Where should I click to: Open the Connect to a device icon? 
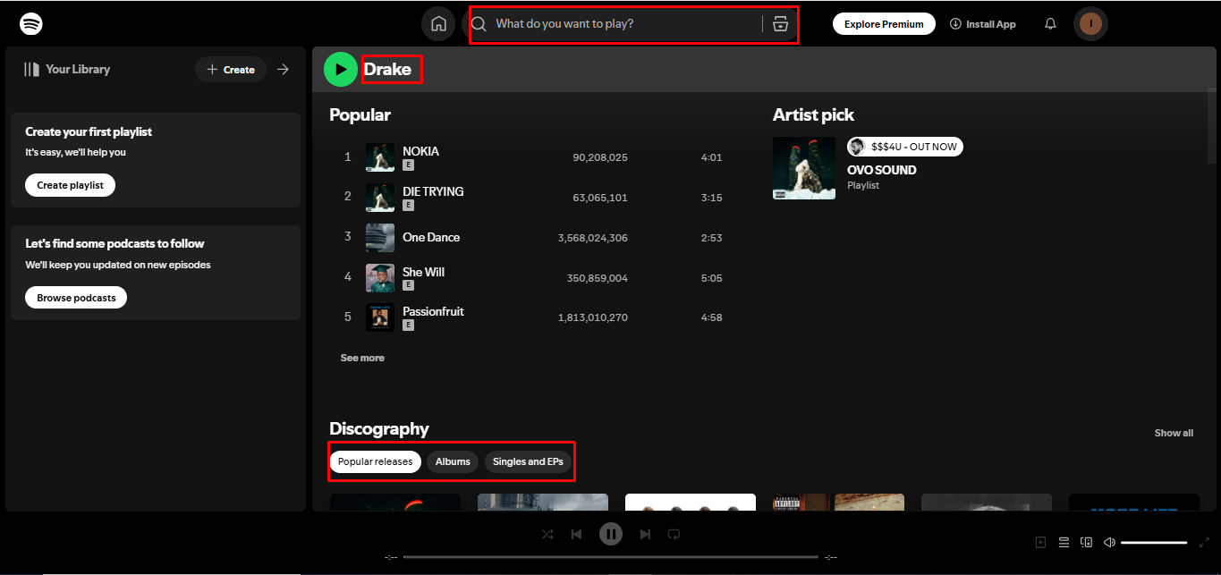pyautogui.click(x=1086, y=542)
